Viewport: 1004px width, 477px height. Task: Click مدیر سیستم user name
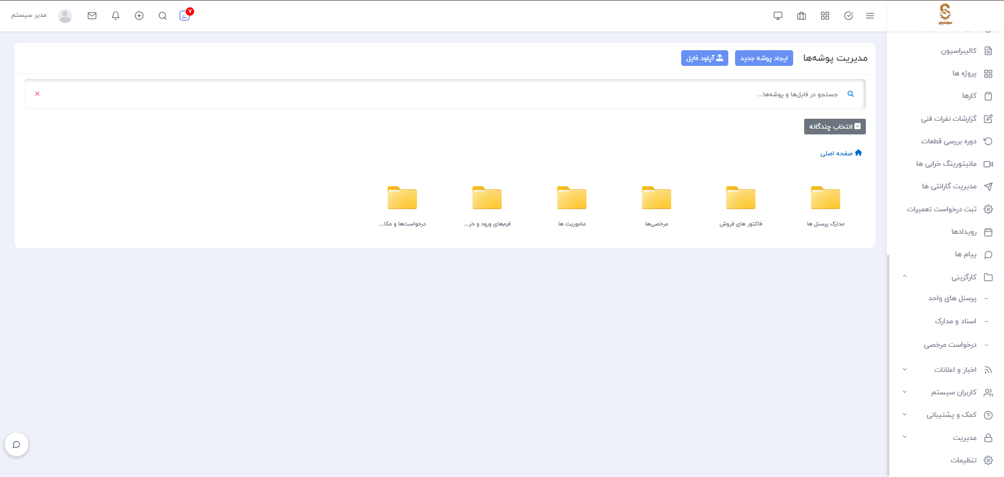tap(29, 15)
